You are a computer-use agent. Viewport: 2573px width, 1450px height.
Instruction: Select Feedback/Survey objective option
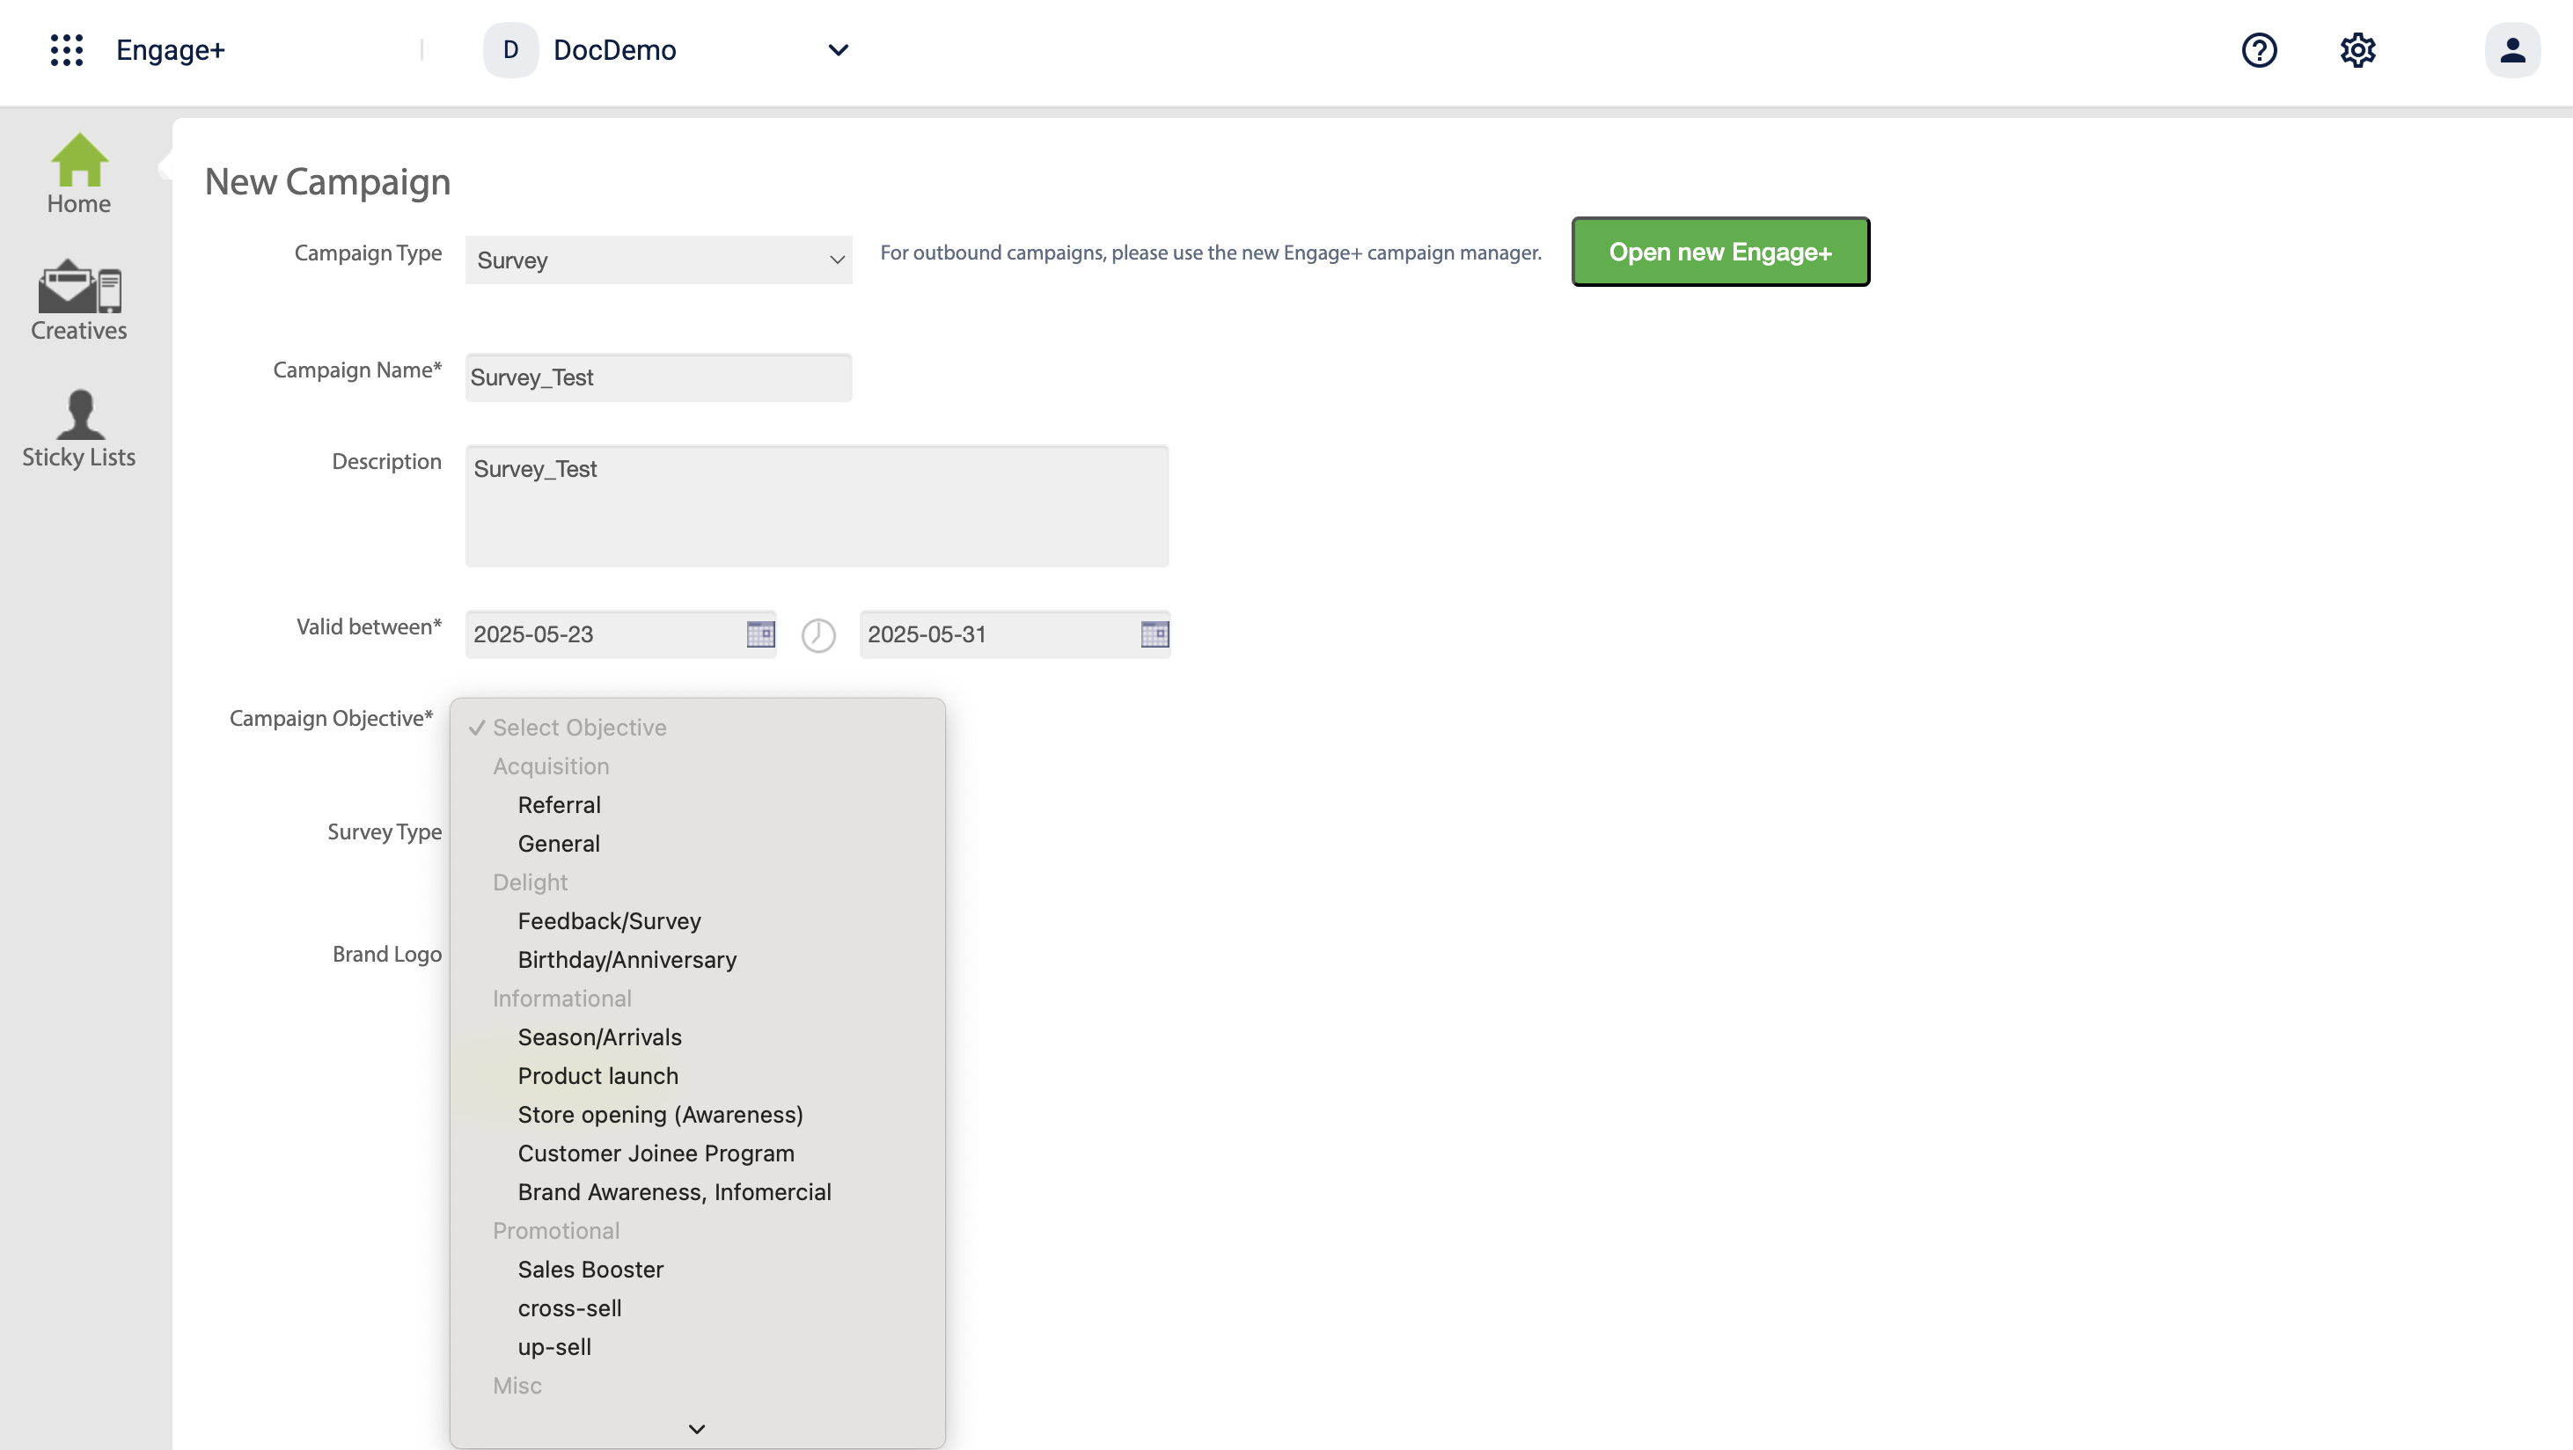pos(609,920)
